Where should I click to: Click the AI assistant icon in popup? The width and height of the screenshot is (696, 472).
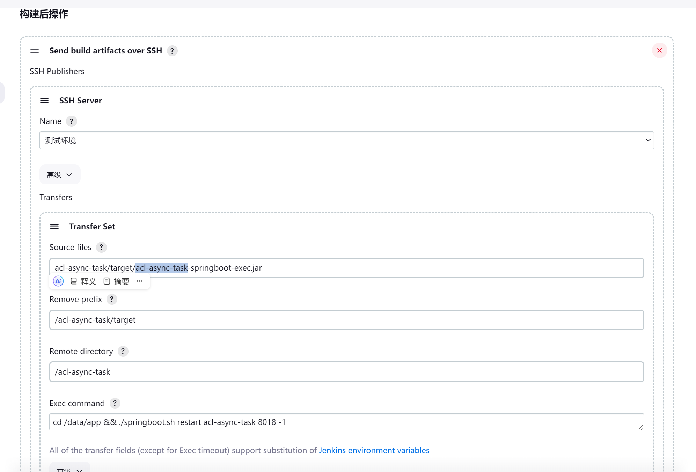pos(58,281)
